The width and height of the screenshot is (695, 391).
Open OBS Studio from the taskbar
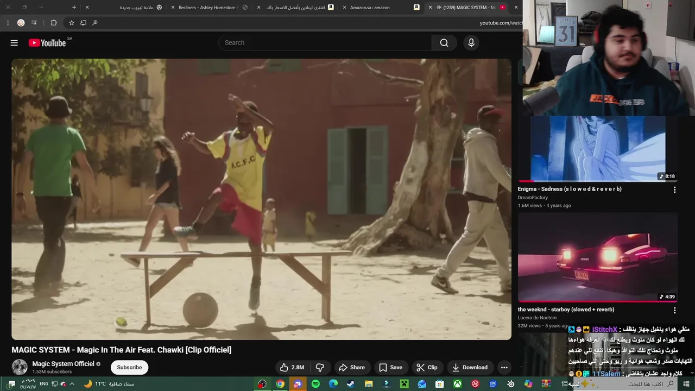click(x=262, y=384)
